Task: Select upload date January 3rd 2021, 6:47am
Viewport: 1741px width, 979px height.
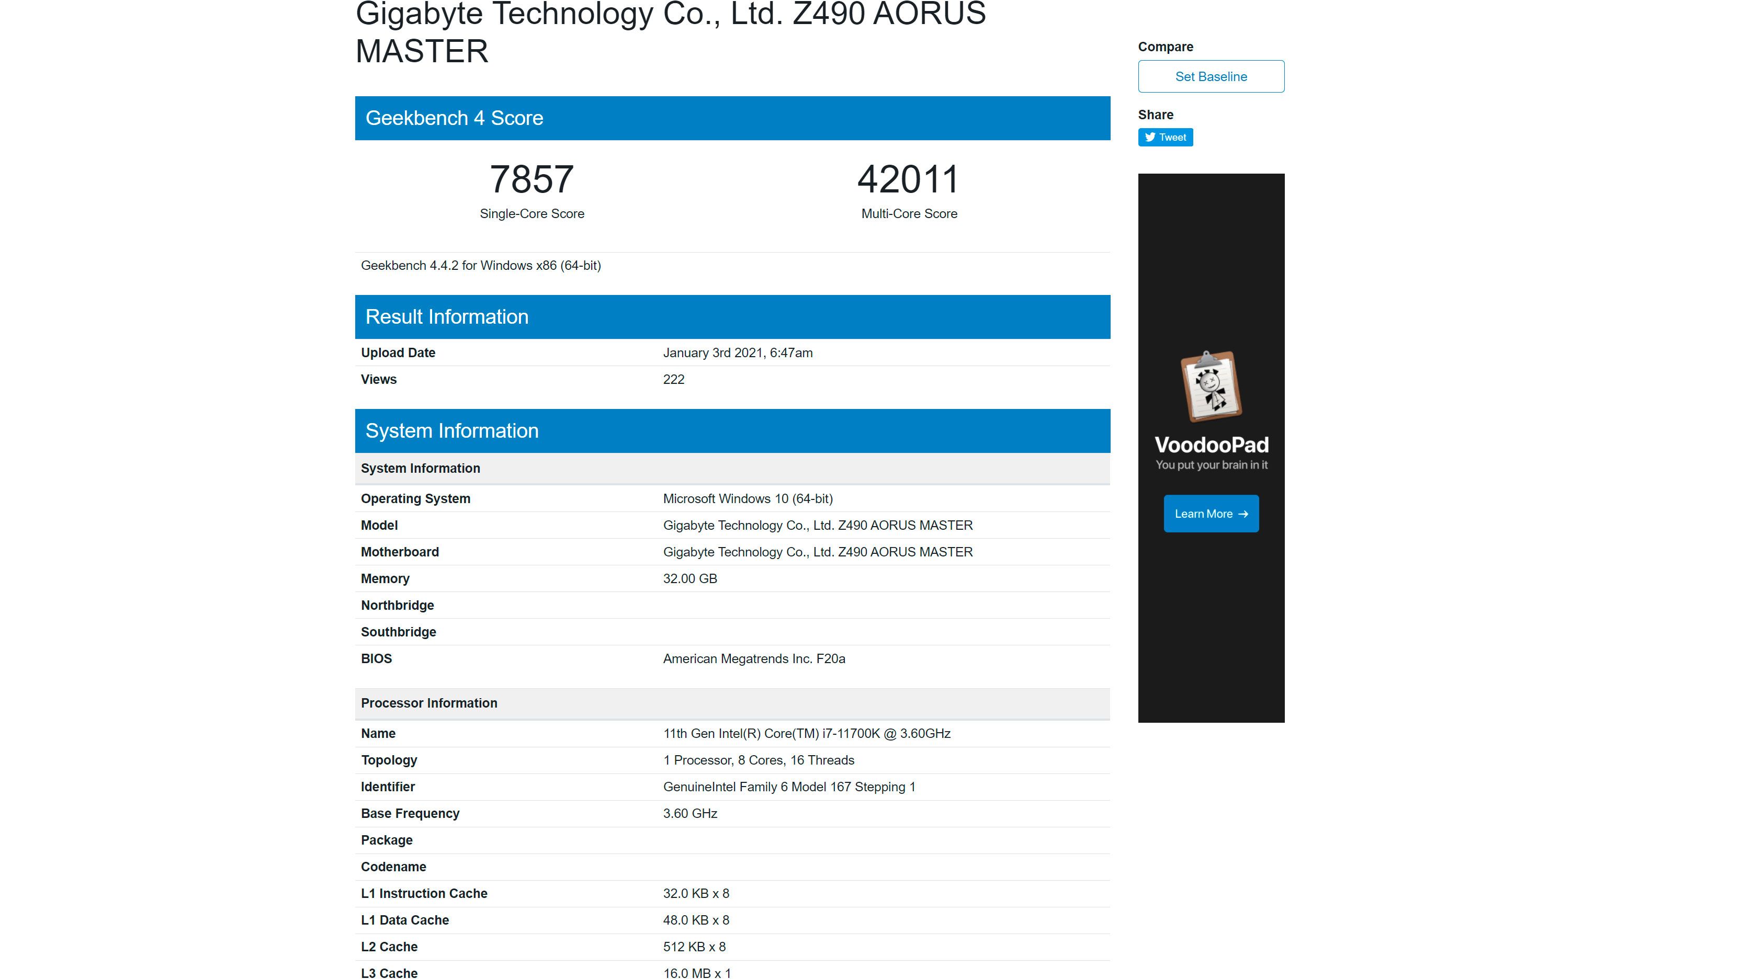Action: 737,352
